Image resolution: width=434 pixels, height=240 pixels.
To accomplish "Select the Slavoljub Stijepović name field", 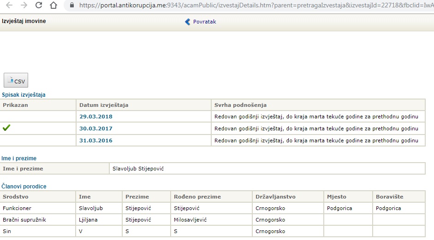I will (x=138, y=169).
